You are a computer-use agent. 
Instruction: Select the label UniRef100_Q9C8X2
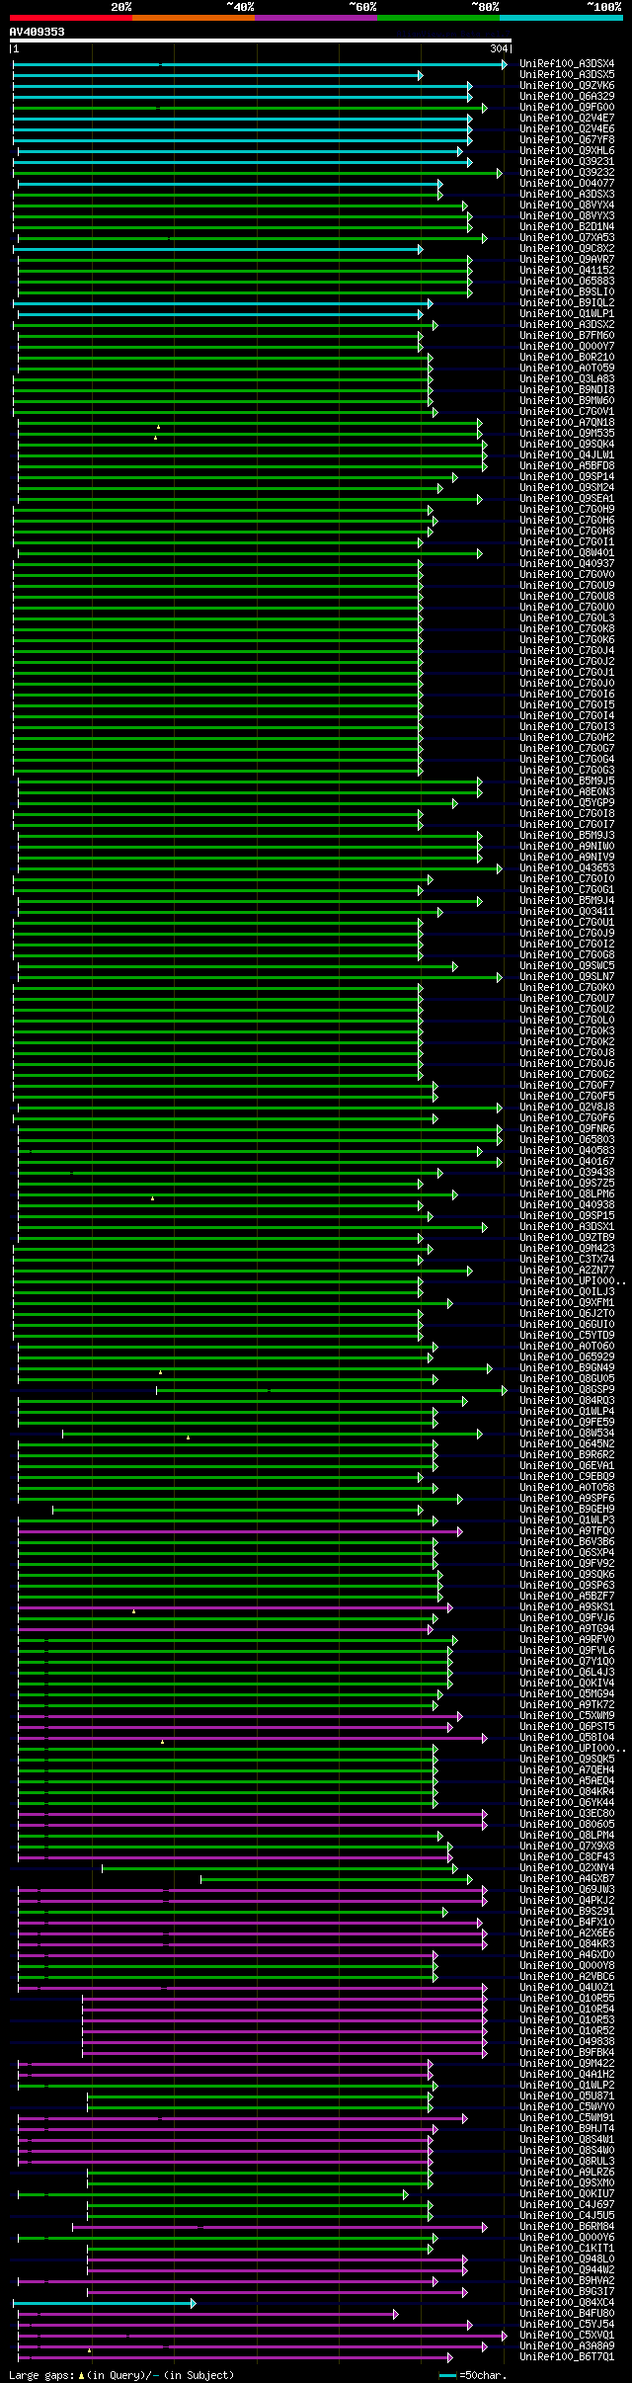pyautogui.click(x=567, y=249)
